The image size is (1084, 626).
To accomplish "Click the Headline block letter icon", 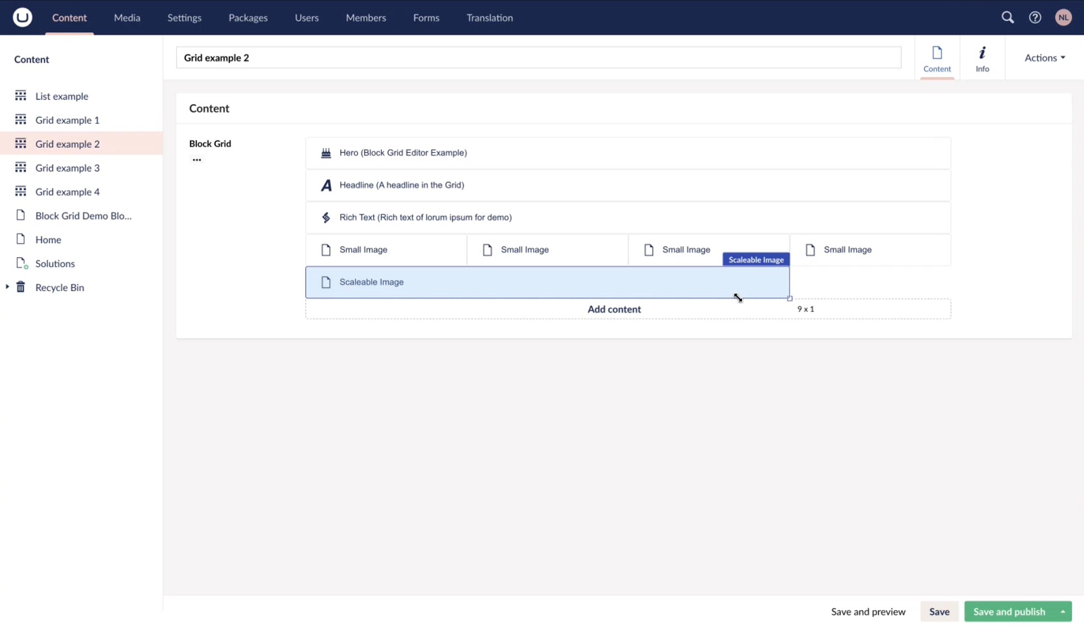I will pyautogui.click(x=326, y=185).
